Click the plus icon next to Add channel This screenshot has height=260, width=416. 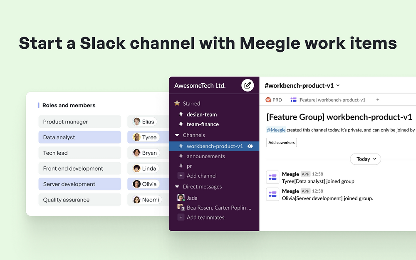tap(181, 176)
